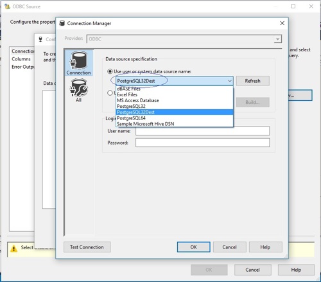Image resolution: width=321 pixels, height=282 pixels.
Task: Click the Refresh button
Action: click(253, 81)
